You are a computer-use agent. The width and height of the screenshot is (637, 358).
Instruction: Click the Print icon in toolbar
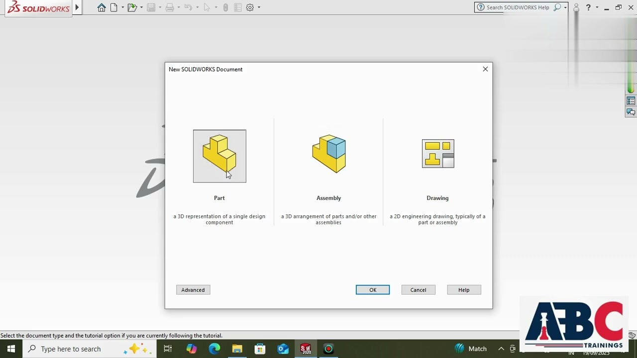point(170,7)
